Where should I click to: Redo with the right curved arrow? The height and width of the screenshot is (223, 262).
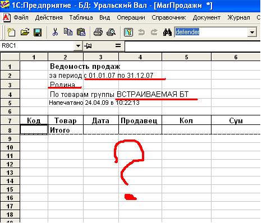[154, 32]
